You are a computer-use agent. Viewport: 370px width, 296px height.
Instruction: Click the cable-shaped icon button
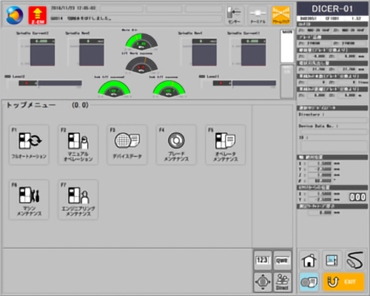coord(355,260)
